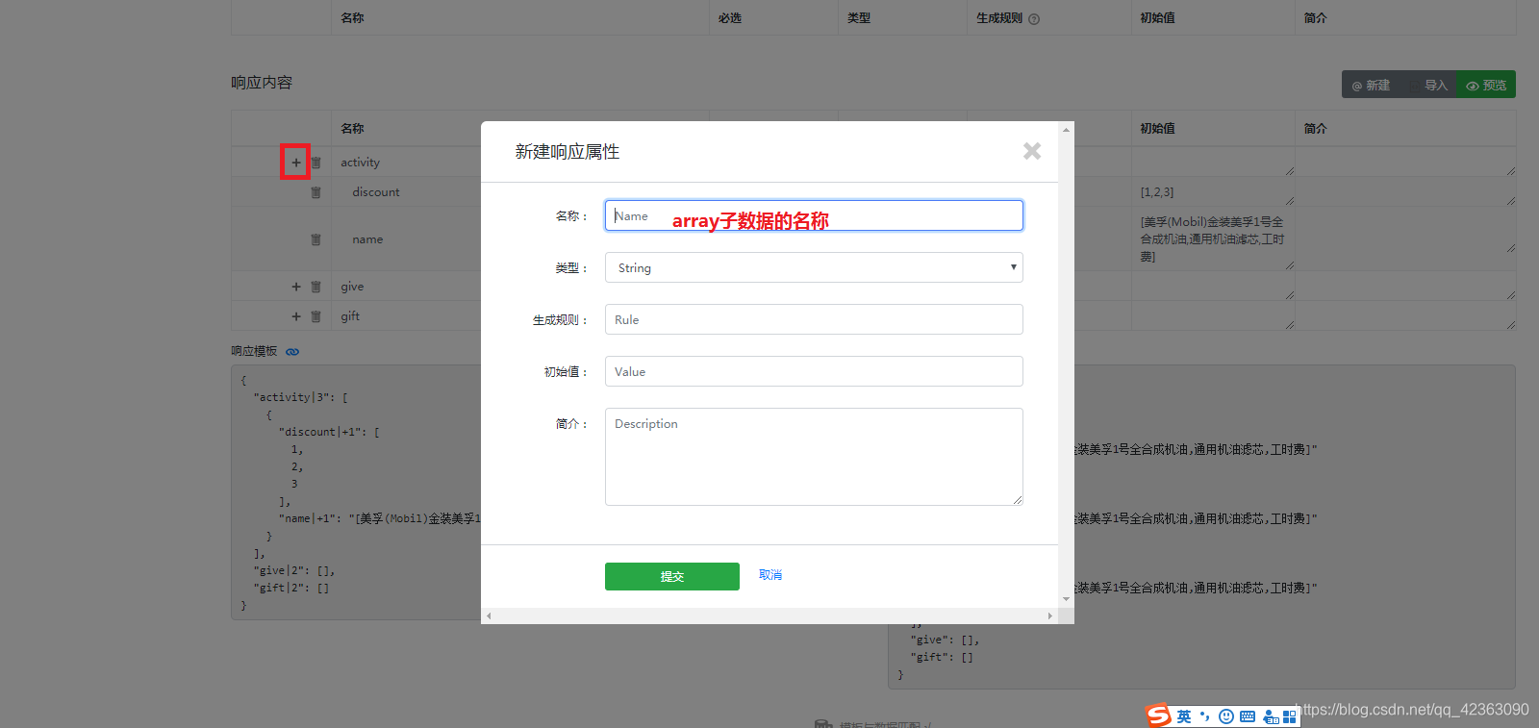Open the 类型 String dropdown
The image size is (1539, 728).
click(x=814, y=267)
